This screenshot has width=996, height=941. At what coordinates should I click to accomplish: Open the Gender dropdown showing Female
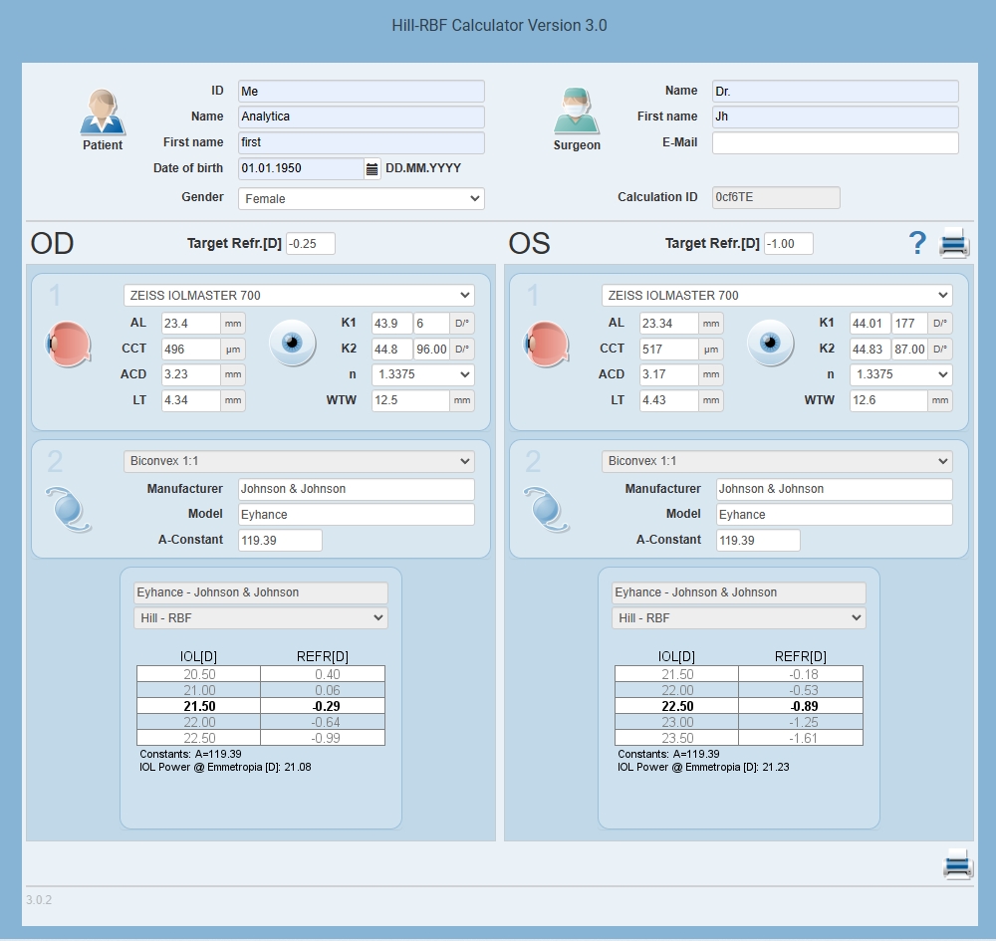(x=361, y=199)
